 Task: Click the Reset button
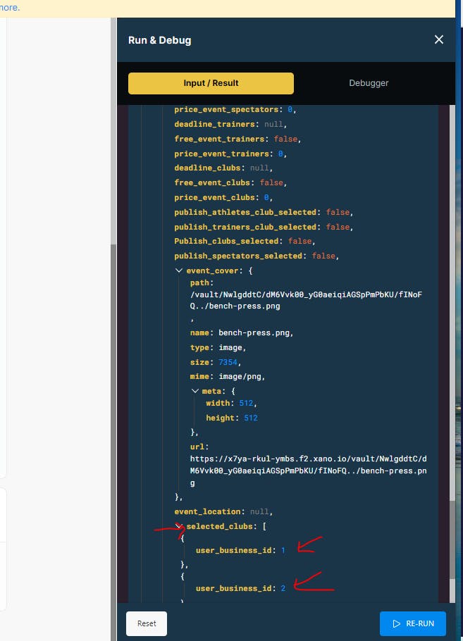147,623
